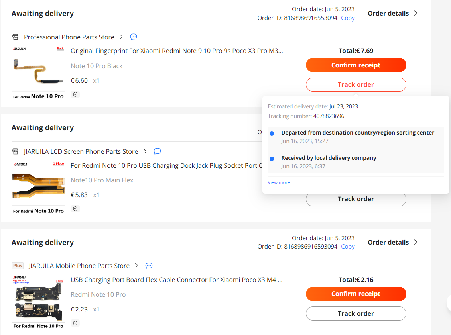Expand Professional Phone Parts Store chevron
451x335 pixels.
[x=121, y=37]
